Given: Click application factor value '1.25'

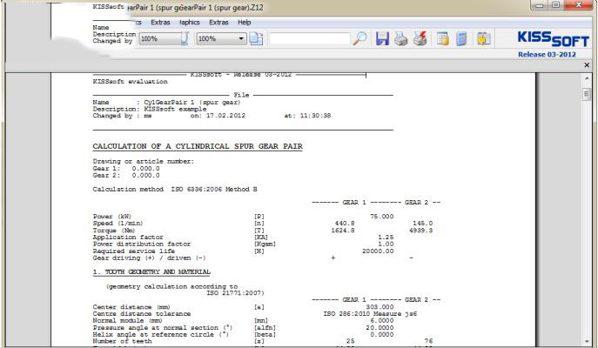Looking at the screenshot, I should coord(386,238).
